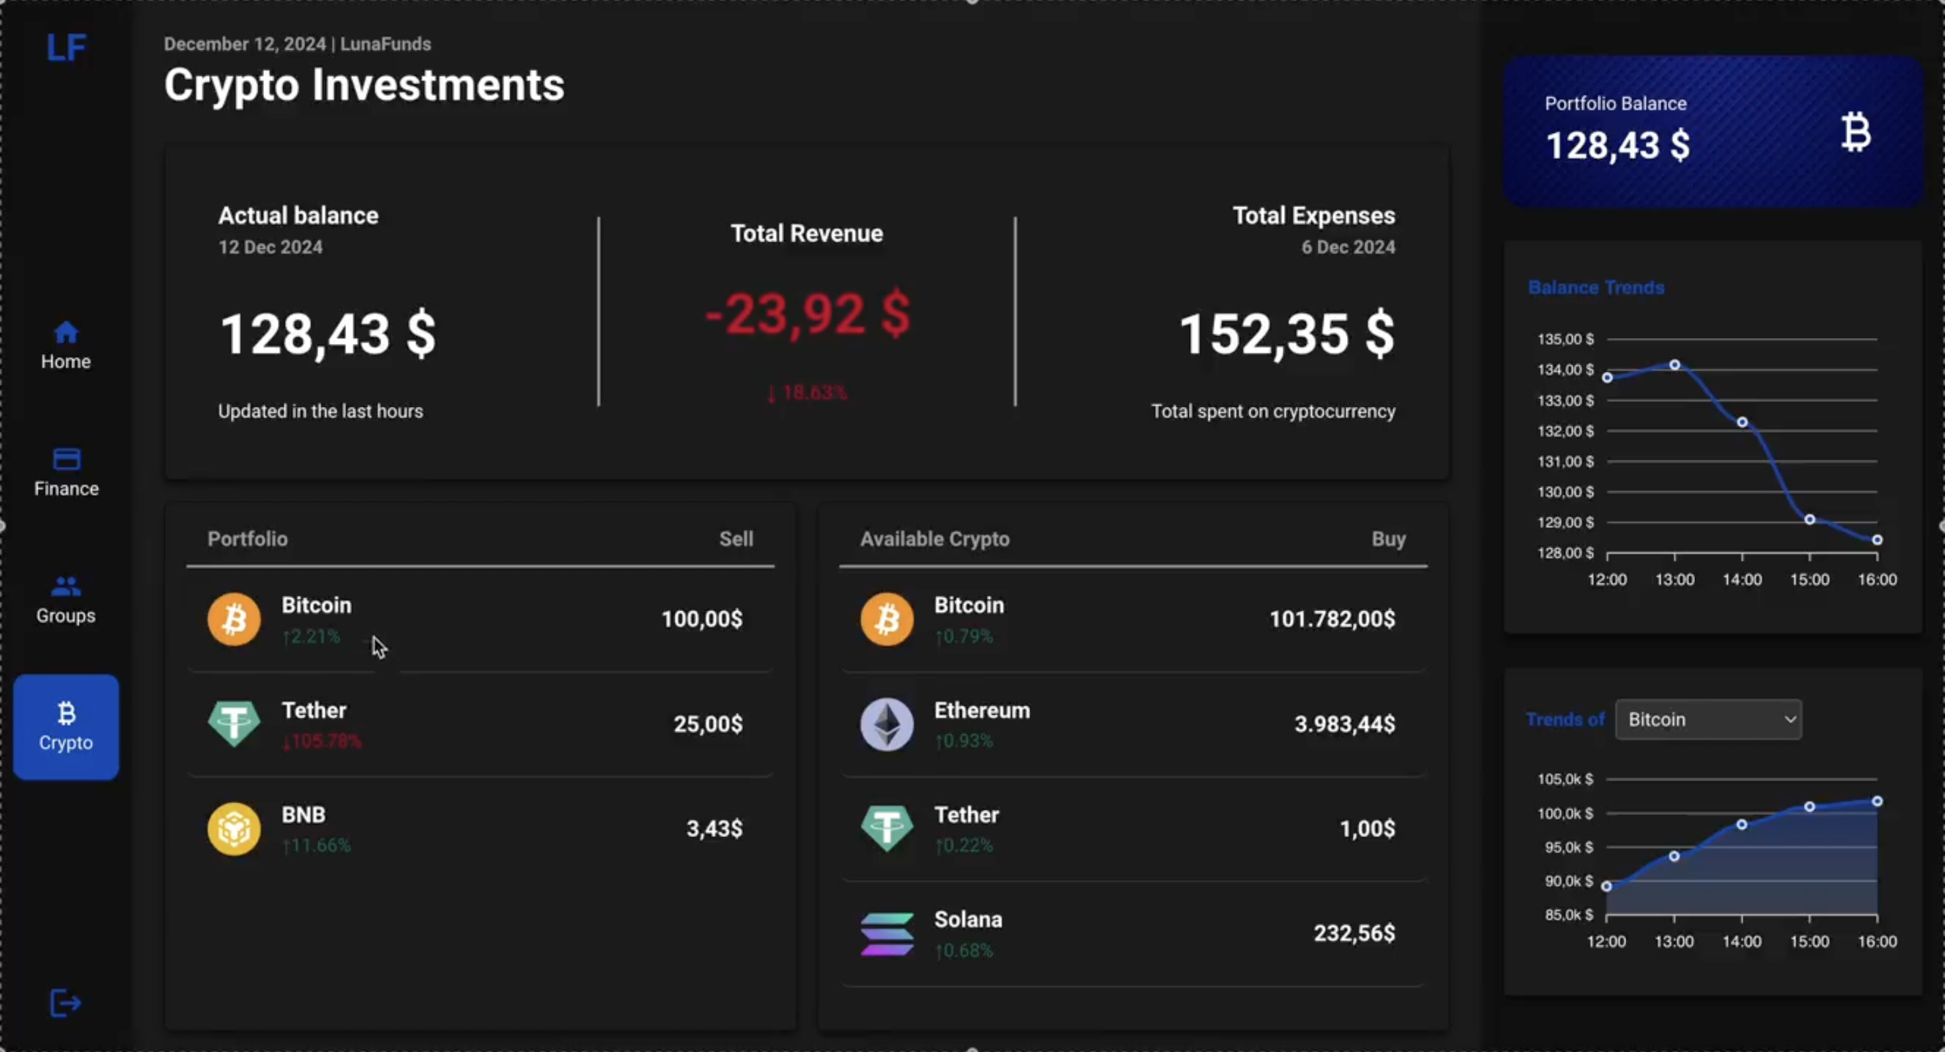1945x1052 pixels.
Task: Click Bitcoin coin icon in Portfolio list
Action: (x=234, y=619)
